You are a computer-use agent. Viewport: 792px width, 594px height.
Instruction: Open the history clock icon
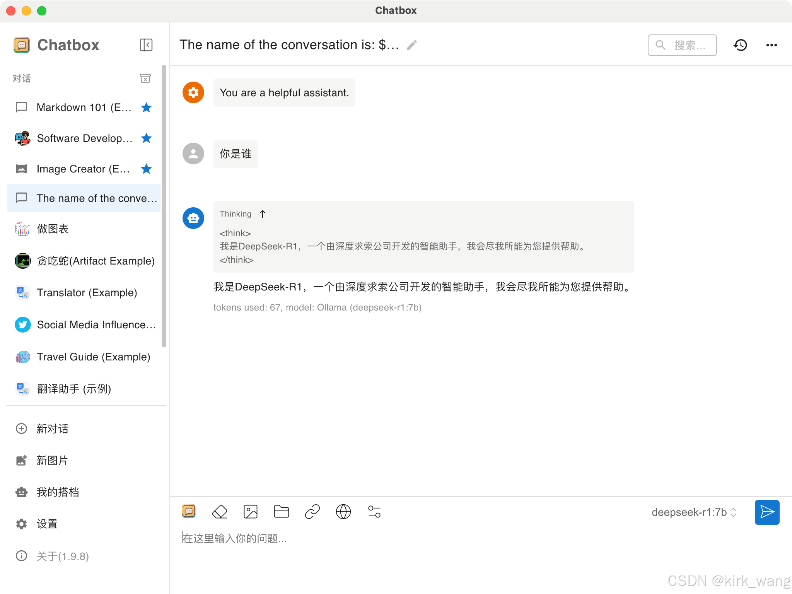coord(740,45)
